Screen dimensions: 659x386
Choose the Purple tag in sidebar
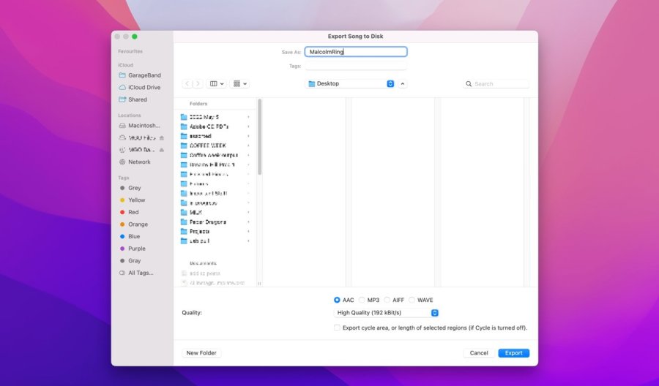point(133,249)
